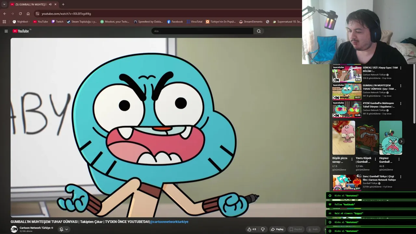Screen dimensions: 416x234
Task: Open the #YENİ Gumball'ın Uygulama title
Action: click(x=379, y=105)
